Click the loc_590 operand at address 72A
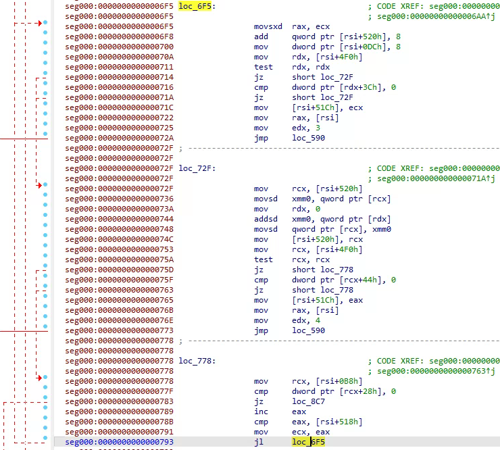 coord(308,138)
